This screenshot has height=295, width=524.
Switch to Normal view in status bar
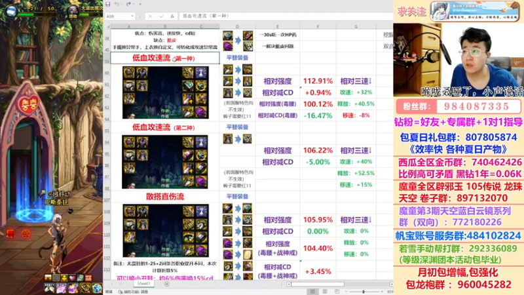pos(312,292)
